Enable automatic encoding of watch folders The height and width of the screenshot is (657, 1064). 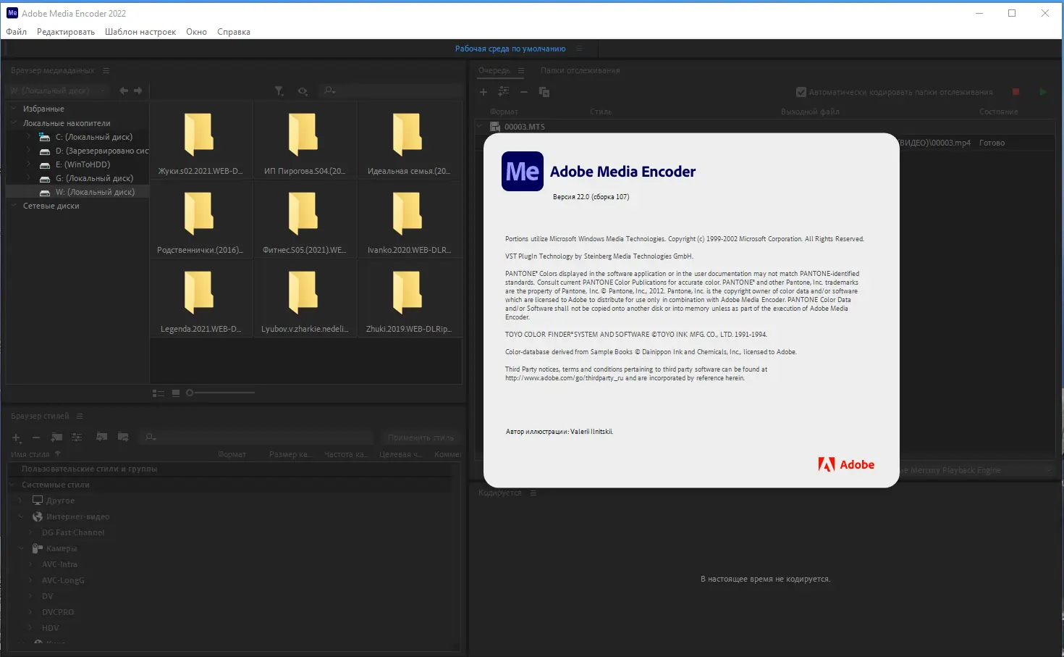pos(801,92)
